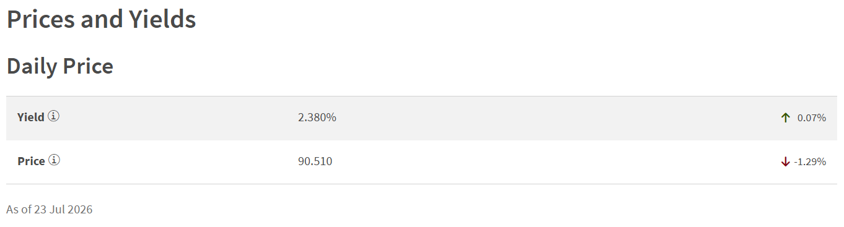Click the Daily Price subheading
This screenshot has height=227, width=844.
click(x=60, y=66)
